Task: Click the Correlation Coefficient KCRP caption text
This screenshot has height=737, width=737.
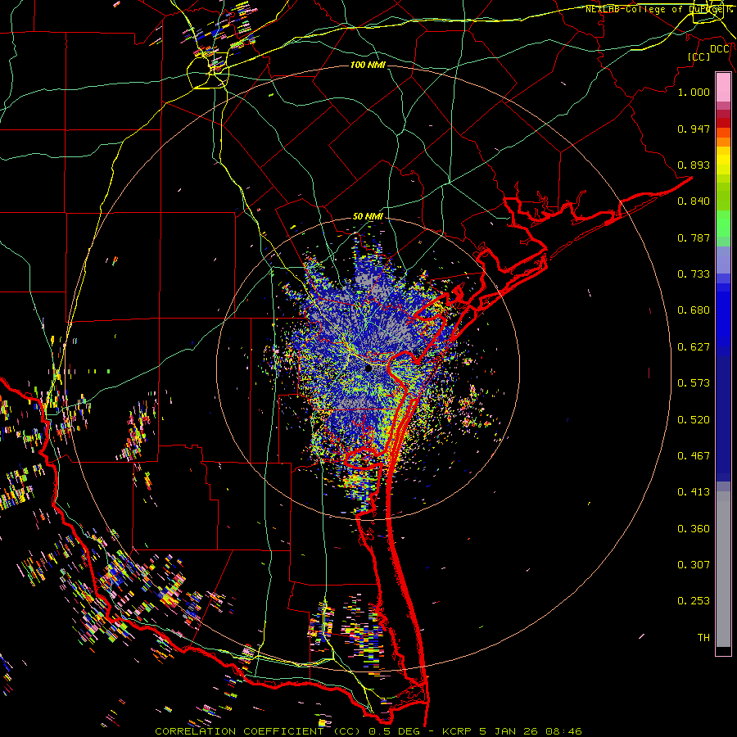Action: tap(368, 731)
